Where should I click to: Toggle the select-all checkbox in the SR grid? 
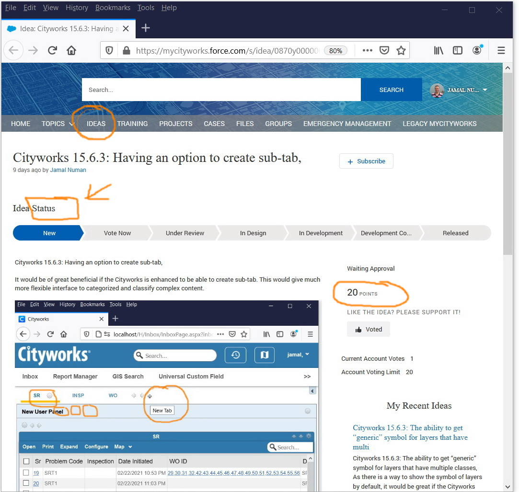click(x=26, y=461)
